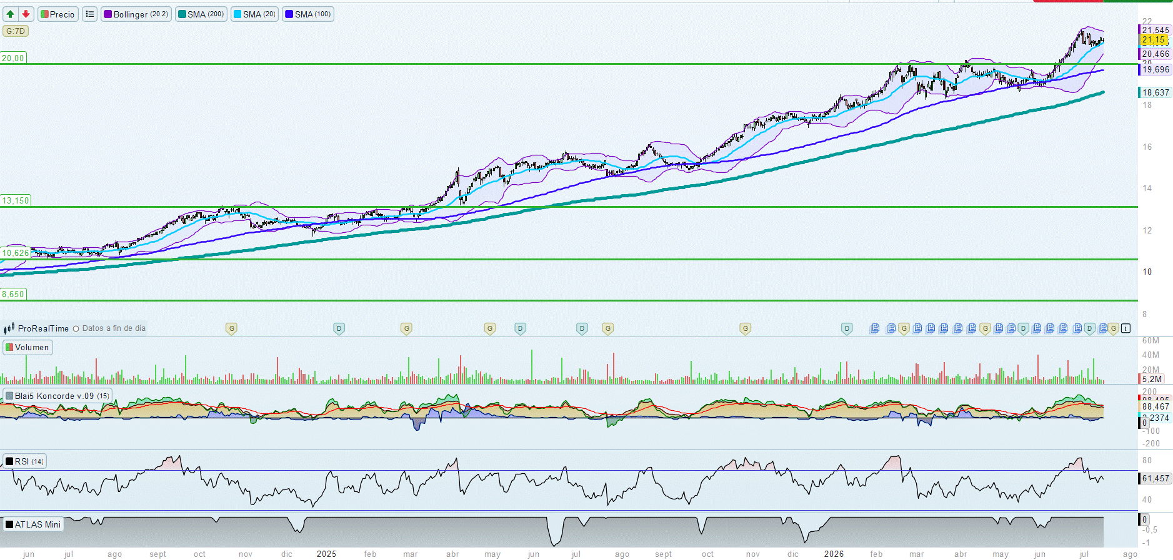Open the Bollinger (20 2) indicator settings

136,14
